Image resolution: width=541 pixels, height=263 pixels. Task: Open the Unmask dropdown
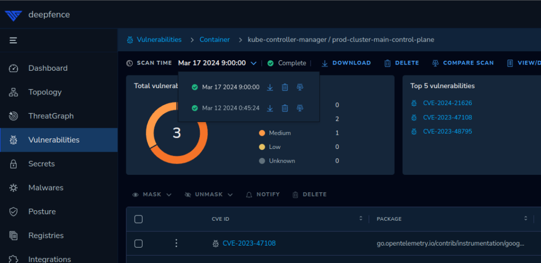(209, 195)
